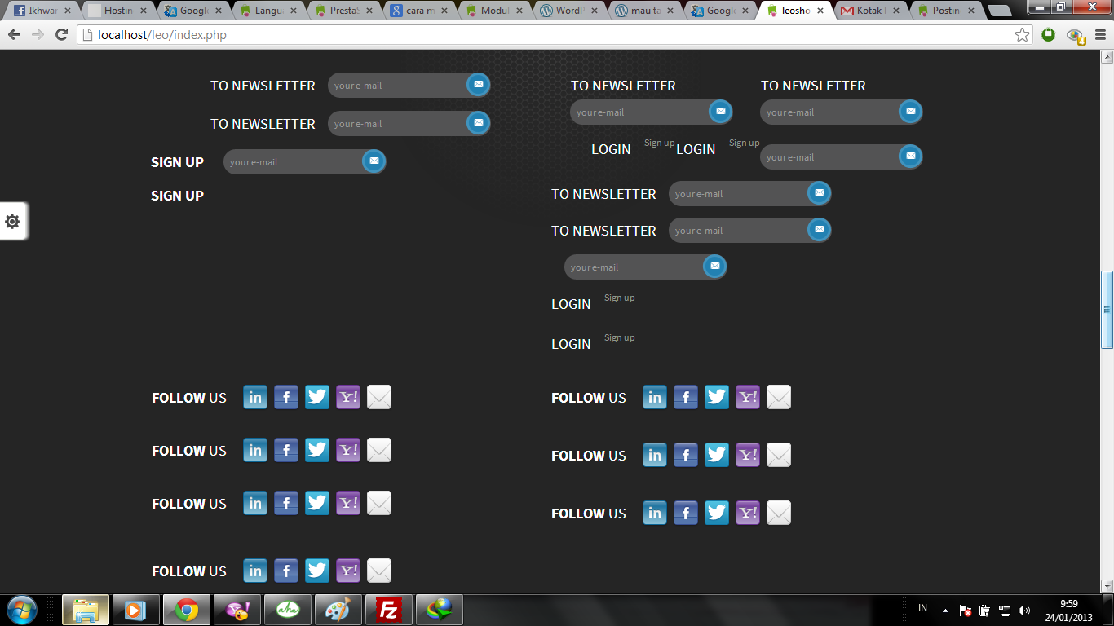Image resolution: width=1114 pixels, height=626 pixels.
Task: Click the scrollbar up arrow
Action: (x=1107, y=57)
